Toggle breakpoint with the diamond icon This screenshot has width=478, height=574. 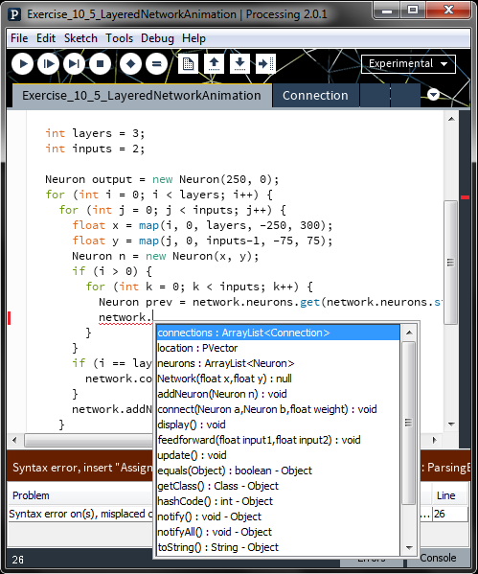(130, 64)
